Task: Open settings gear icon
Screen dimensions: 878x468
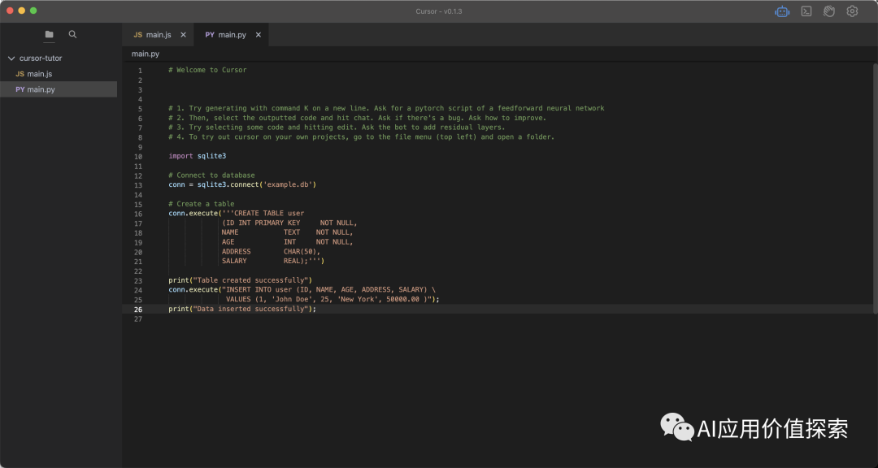Action: (852, 11)
